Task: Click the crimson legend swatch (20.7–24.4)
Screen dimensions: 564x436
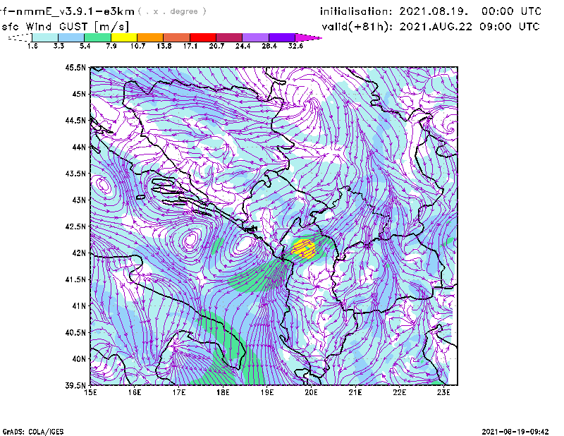Action: coord(229,37)
